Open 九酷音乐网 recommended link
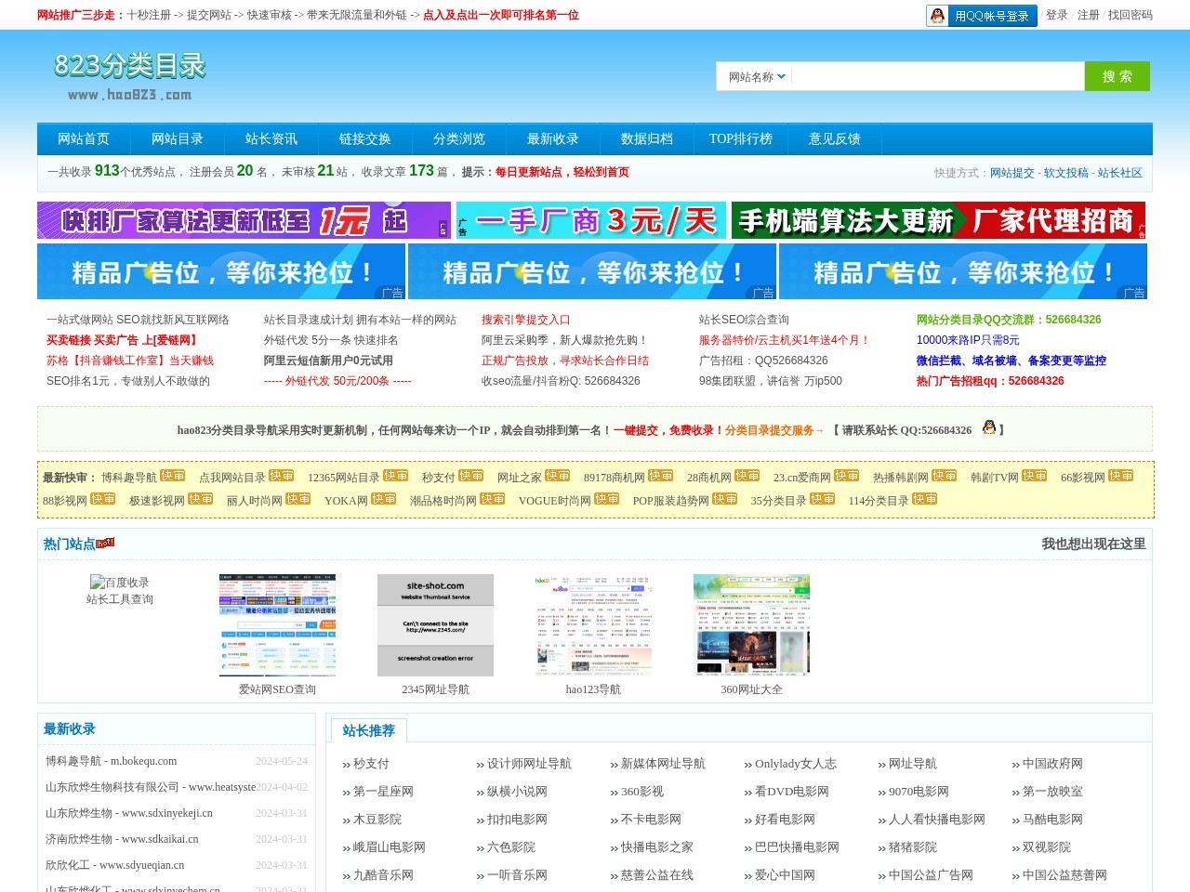Image resolution: width=1190 pixels, height=892 pixels. pos(383,875)
